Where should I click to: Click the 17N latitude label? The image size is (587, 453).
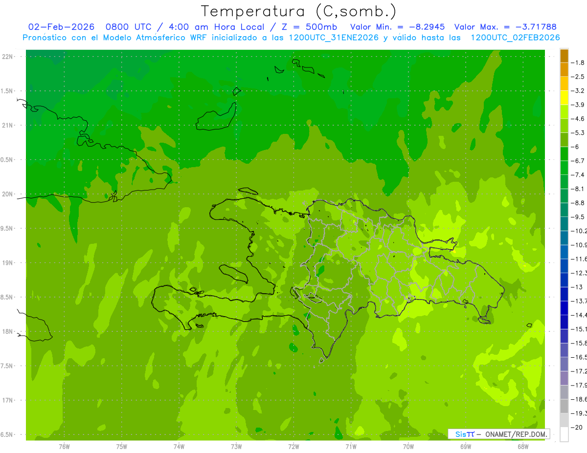[x=8, y=400]
